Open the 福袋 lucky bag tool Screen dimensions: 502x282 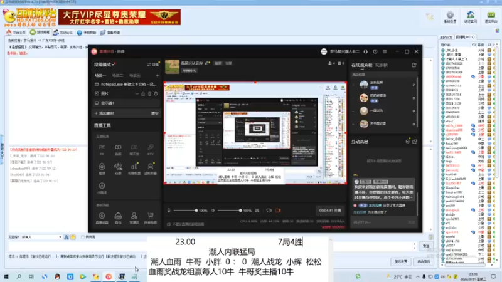coord(102,169)
